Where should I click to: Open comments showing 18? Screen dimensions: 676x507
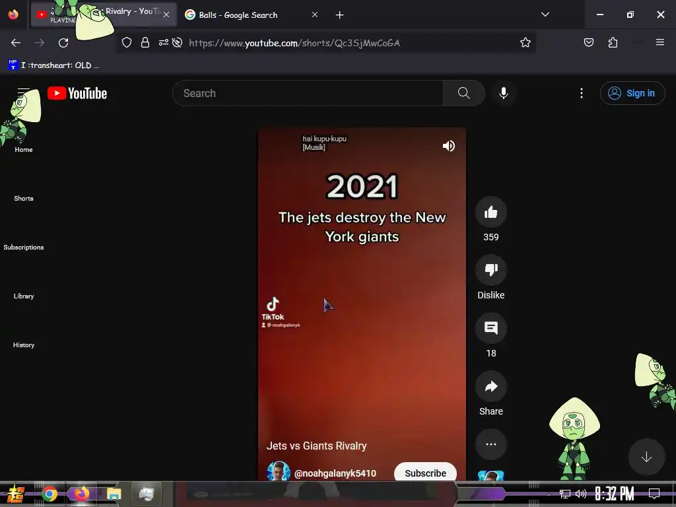(490, 328)
